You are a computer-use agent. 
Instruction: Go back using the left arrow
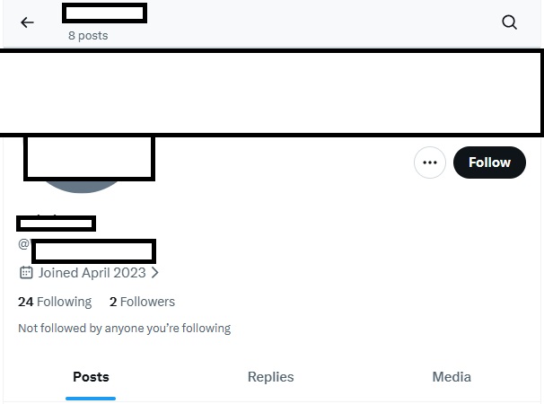pyautogui.click(x=27, y=22)
